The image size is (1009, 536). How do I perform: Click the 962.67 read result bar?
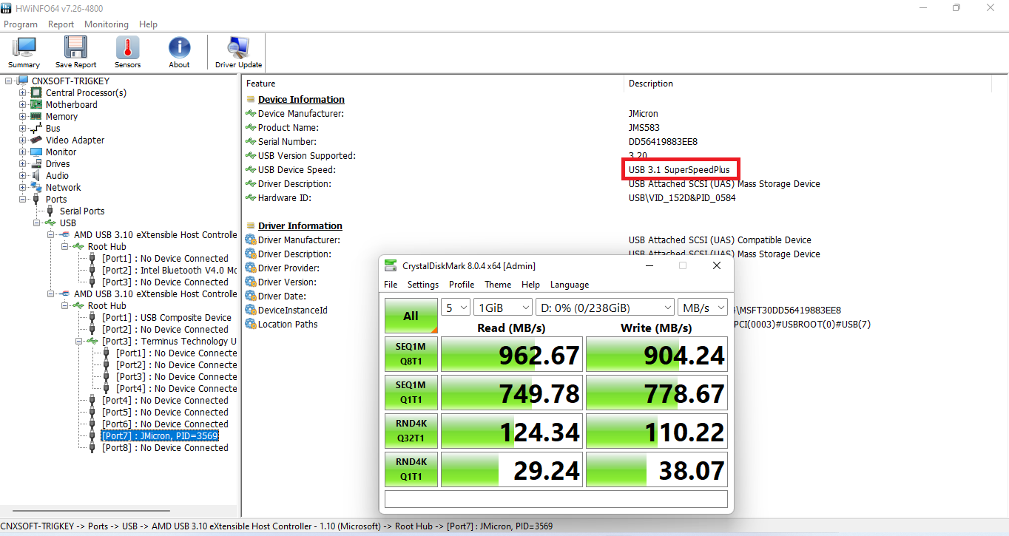(x=512, y=355)
